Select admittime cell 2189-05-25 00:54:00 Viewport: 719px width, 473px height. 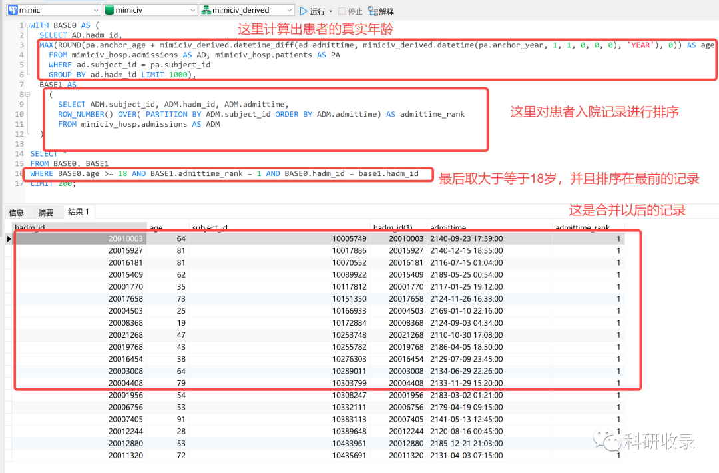click(489, 275)
